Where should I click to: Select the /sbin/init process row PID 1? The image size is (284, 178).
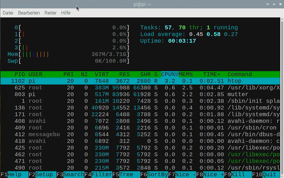[x=140, y=101]
